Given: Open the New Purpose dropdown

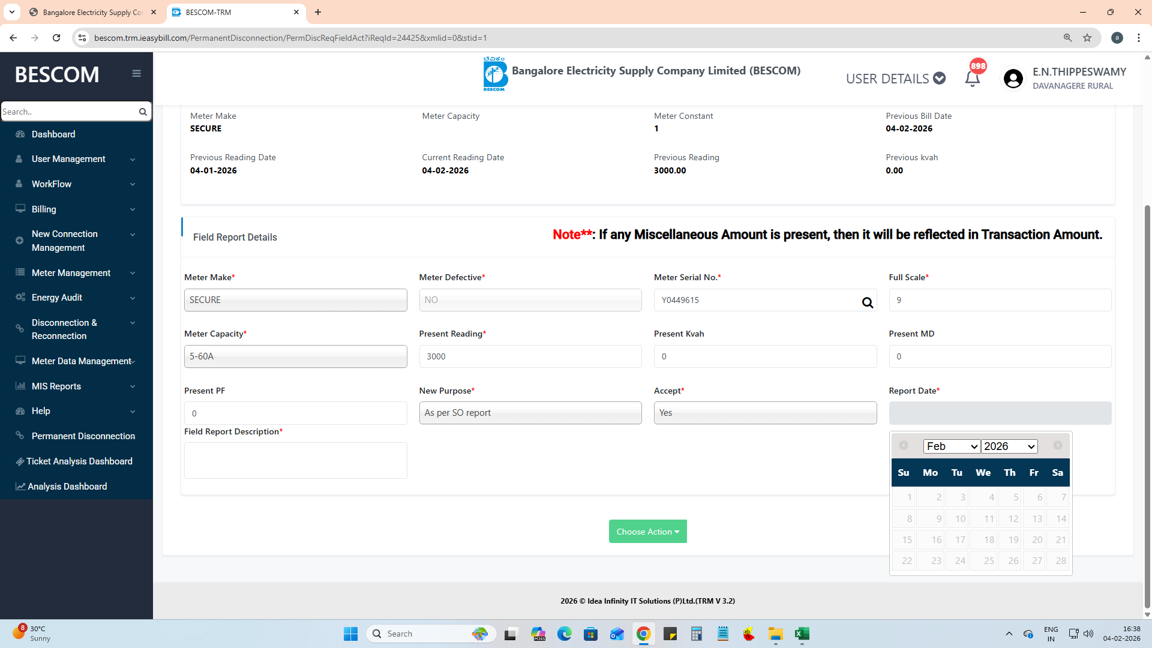Looking at the screenshot, I should (530, 413).
